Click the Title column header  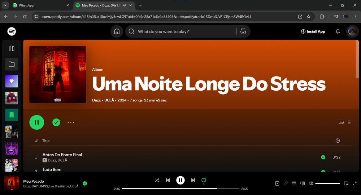[x=46, y=141]
